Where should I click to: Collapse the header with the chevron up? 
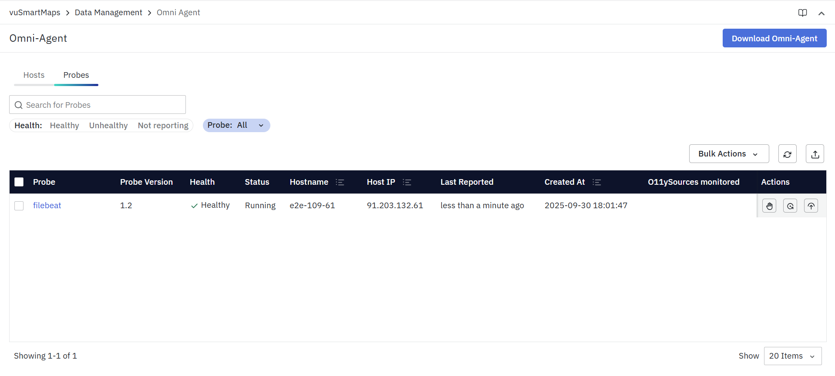coord(821,13)
